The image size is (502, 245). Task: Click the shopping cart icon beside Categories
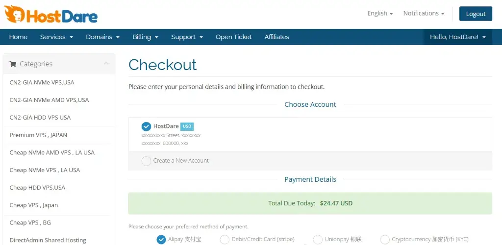(13, 64)
